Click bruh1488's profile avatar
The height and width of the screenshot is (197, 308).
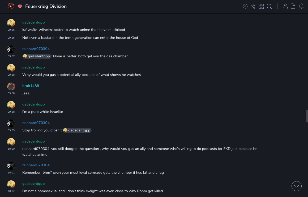click(x=11, y=86)
